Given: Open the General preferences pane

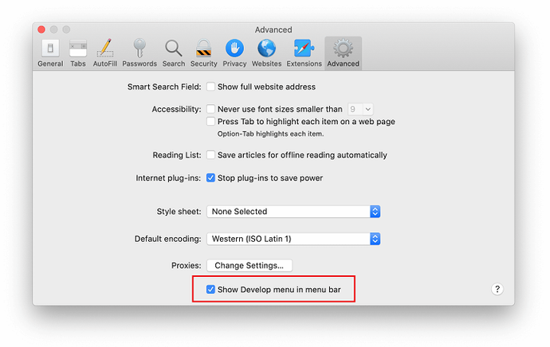Looking at the screenshot, I should (x=50, y=53).
